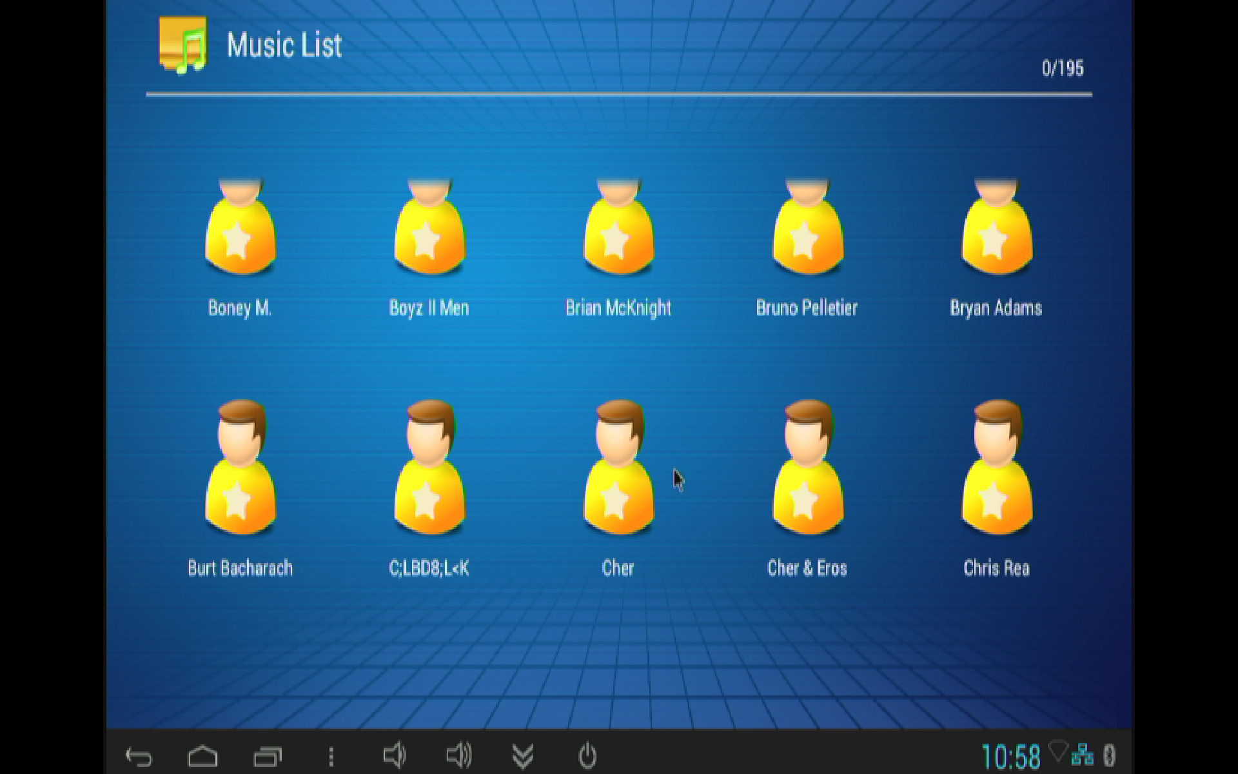Open Bryan Adams artist icon
1238x774 pixels.
click(996, 229)
